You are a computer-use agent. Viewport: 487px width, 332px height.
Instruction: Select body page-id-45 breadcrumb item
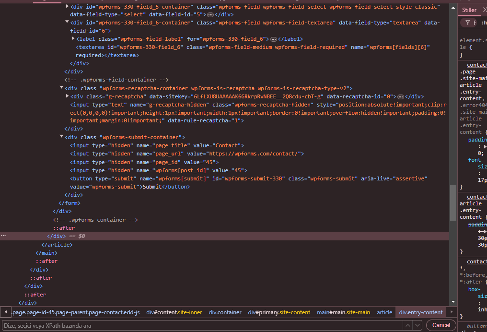coord(75,312)
